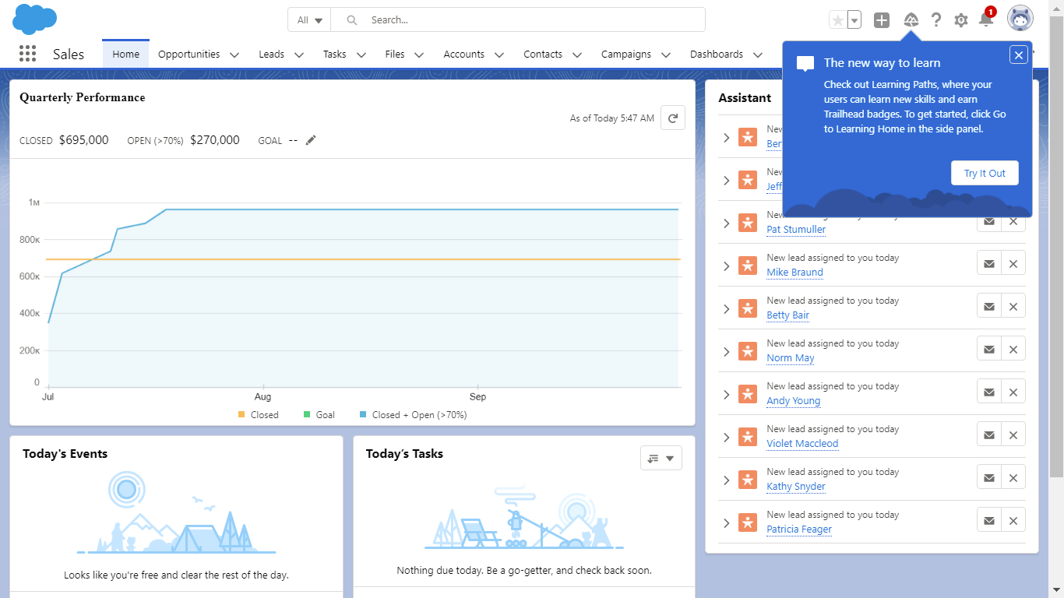This screenshot has height=598, width=1064.
Task: Open the favorites list dropdown arrow
Action: click(x=854, y=20)
